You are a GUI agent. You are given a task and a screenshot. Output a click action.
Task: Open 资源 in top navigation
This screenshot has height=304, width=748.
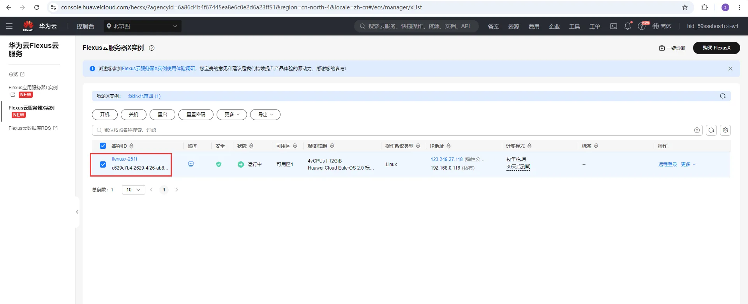(x=514, y=26)
